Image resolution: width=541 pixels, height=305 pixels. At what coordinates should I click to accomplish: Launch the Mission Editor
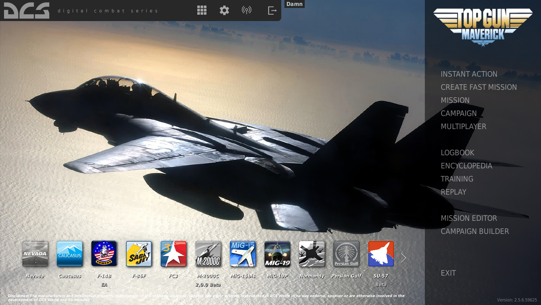click(469, 218)
